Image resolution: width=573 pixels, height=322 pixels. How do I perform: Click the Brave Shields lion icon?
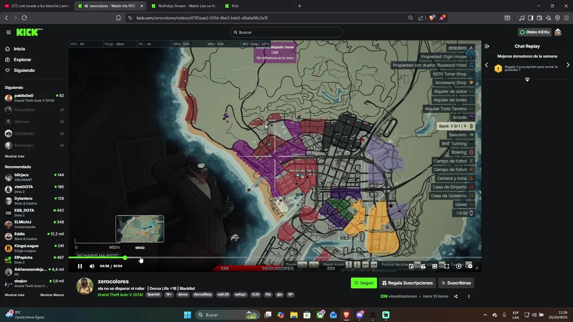click(x=432, y=18)
